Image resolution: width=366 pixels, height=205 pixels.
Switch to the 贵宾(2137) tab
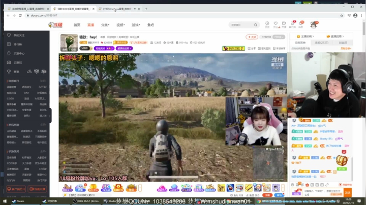[321, 43]
